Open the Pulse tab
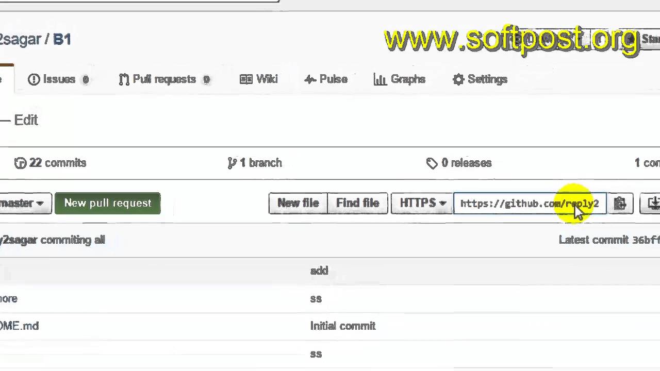Image resolution: width=660 pixels, height=371 pixels. coord(326,79)
